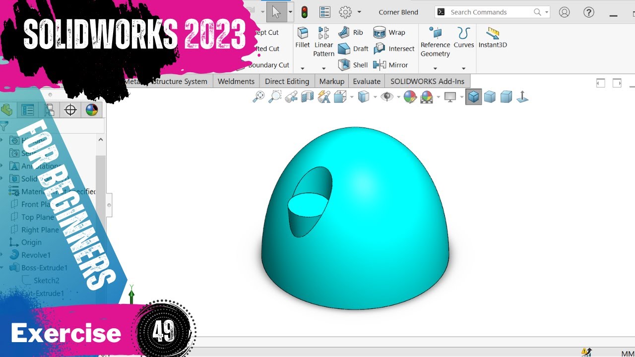The image size is (635, 357).
Task: Select the Draft feature tool
Action: (353, 49)
